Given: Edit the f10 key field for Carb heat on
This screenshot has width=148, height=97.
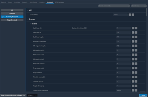Looking at the screenshot, I should coord(124,32).
